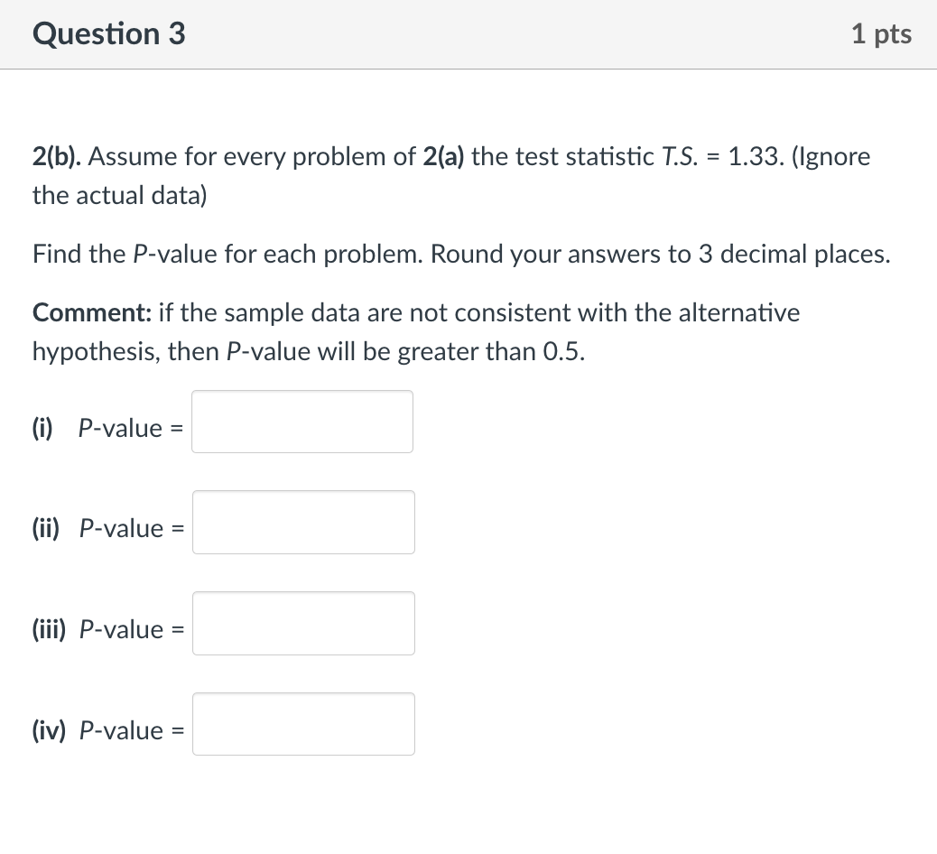Click the (iv) P-value label

tap(110, 730)
